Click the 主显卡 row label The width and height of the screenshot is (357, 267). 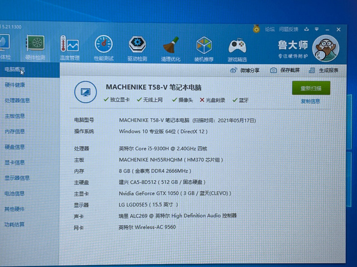click(x=81, y=194)
